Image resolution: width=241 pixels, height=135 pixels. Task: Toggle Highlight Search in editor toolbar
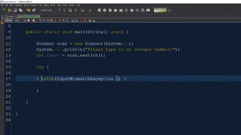coord(52,20)
